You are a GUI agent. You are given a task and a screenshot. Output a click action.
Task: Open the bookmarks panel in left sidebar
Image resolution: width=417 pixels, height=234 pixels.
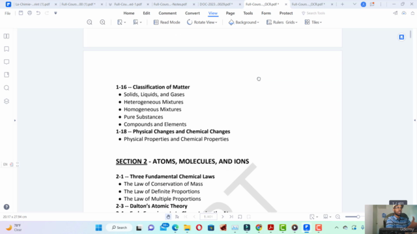pos(7,49)
